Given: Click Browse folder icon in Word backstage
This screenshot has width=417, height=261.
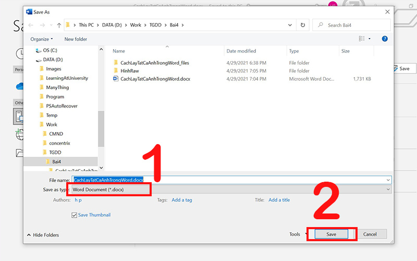Looking at the screenshot, I should (20, 153).
